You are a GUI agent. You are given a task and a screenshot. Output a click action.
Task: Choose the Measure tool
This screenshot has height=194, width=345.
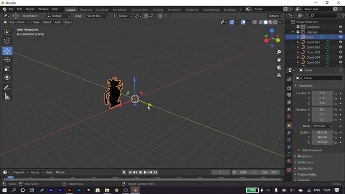(x=7, y=96)
